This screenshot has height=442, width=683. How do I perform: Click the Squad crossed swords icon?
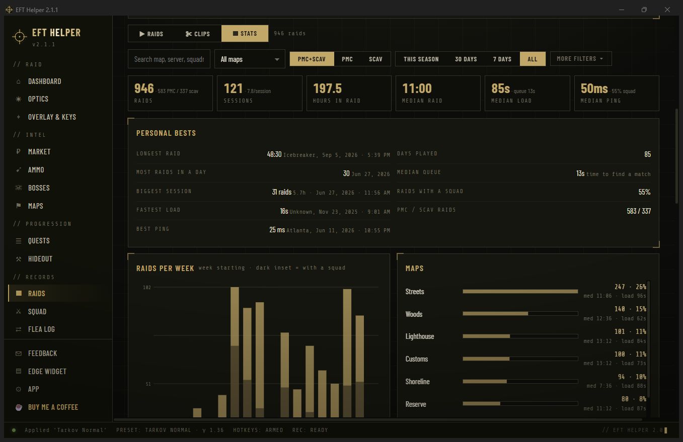19,312
